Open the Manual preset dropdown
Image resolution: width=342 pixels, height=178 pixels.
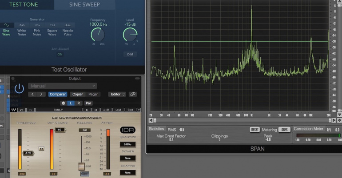[62, 86]
